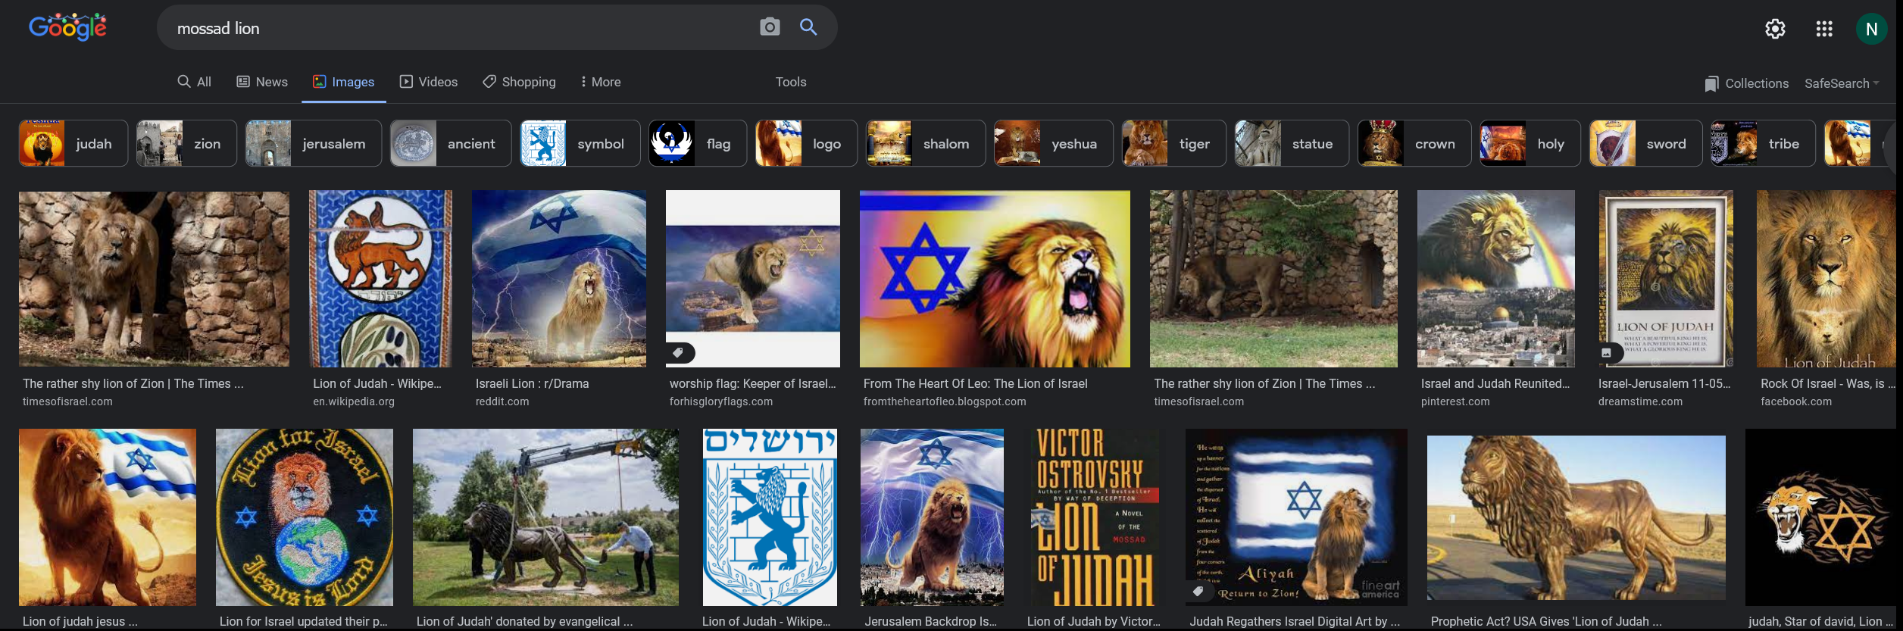Filter by the ancient chip
Image resolution: width=1903 pixels, height=631 pixels.
pyautogui.click(x=451, y=143)
